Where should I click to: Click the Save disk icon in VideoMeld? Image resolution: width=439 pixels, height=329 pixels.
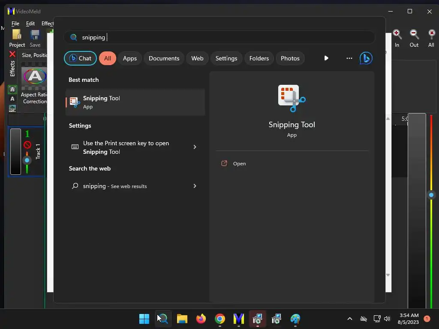[35, 35]
